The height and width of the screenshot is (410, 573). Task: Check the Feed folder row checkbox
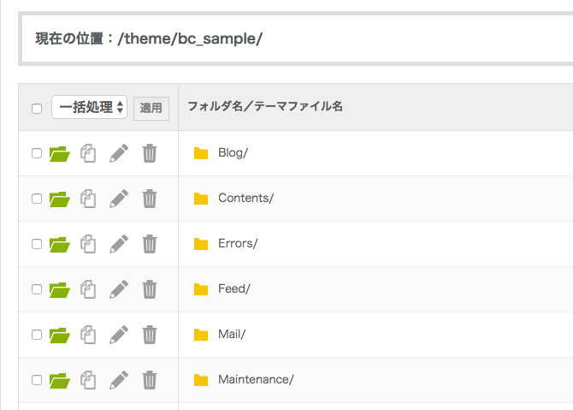tap(37, 289)
